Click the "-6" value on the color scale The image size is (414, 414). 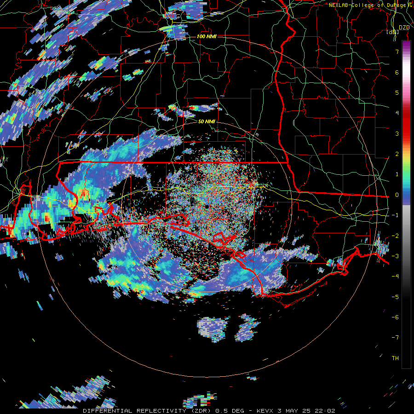point(395,317)
